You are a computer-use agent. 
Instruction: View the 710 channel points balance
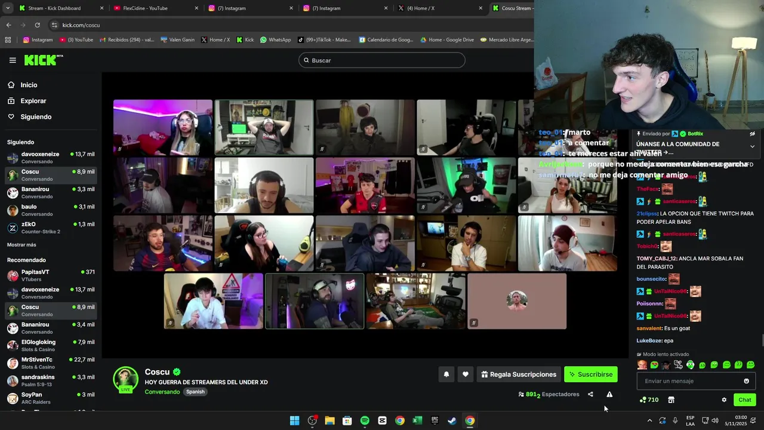[x=649, y=400]
